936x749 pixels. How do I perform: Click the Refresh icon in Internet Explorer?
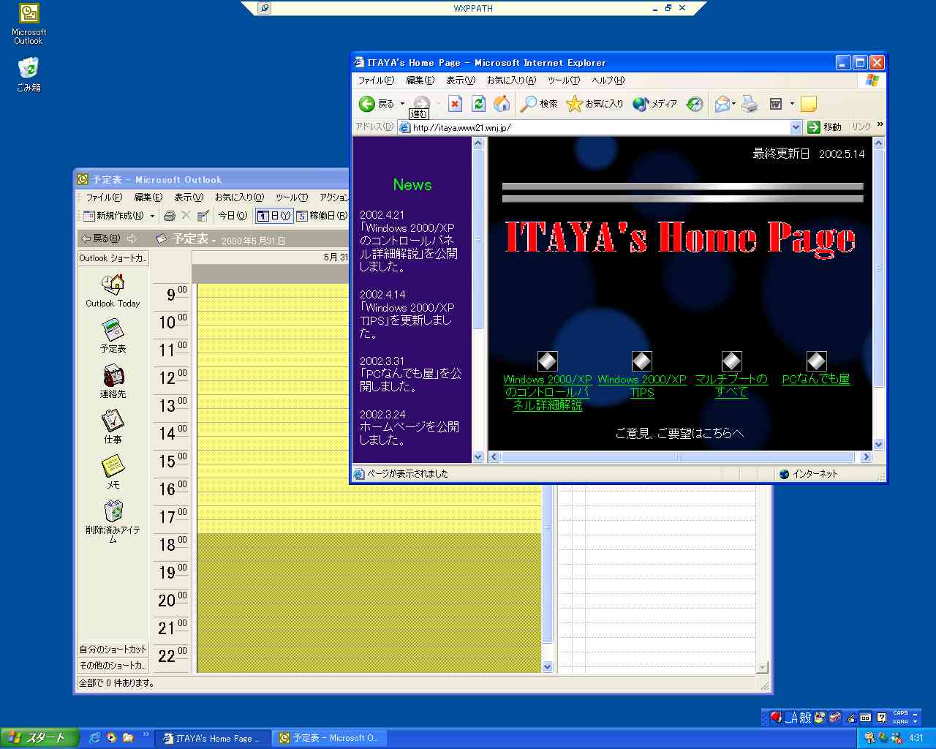(x=478, y=104)
